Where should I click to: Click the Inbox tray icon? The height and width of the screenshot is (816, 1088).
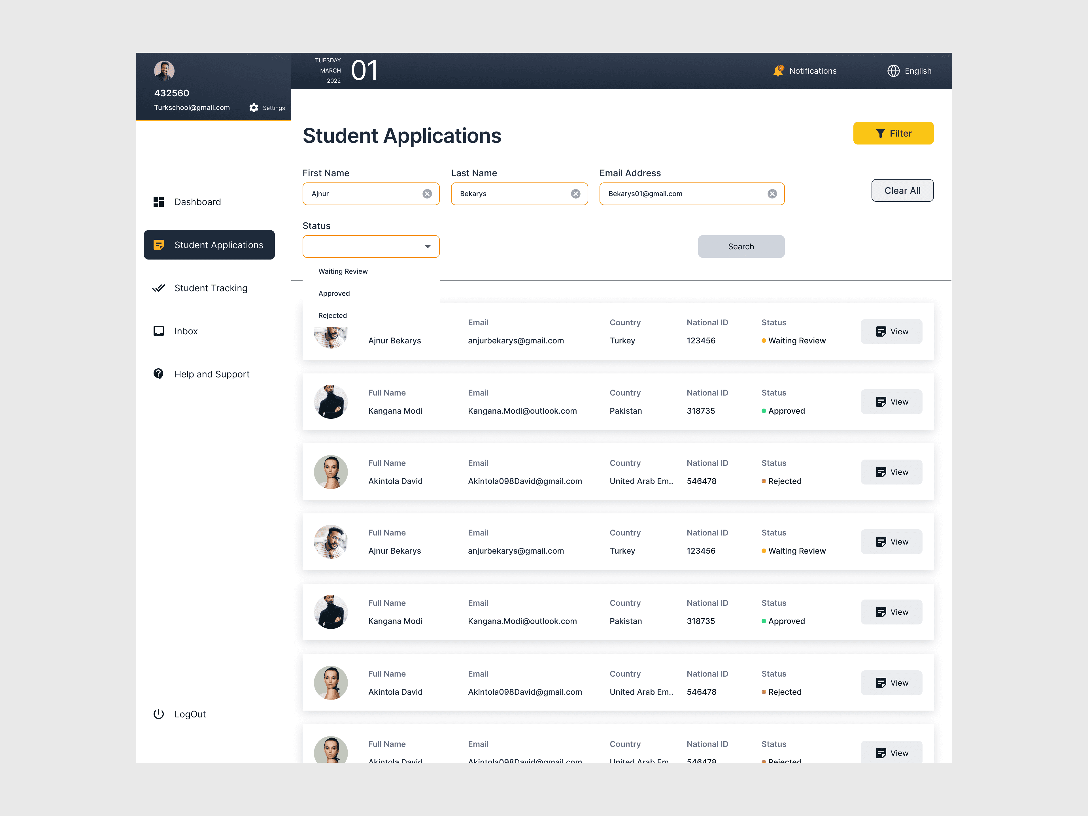[x=158, y=331]
